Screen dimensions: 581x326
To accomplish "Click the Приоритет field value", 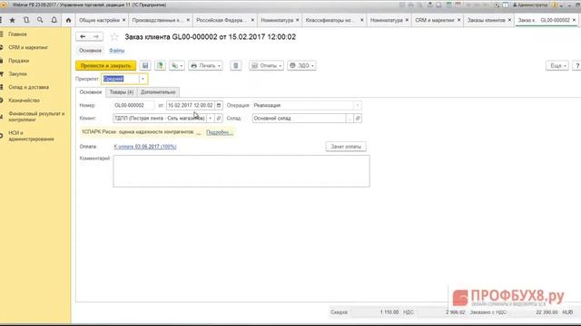I will [120, 79].
